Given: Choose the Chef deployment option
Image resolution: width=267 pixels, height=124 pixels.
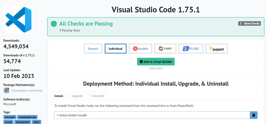Looking at the screenshot, I should [x=165, y=49].
